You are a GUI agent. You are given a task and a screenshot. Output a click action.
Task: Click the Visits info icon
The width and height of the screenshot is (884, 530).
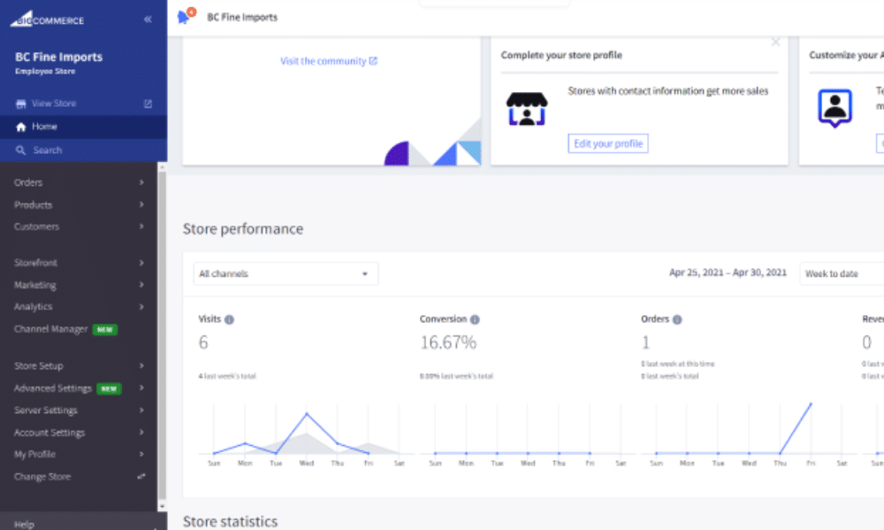point(229,319)
